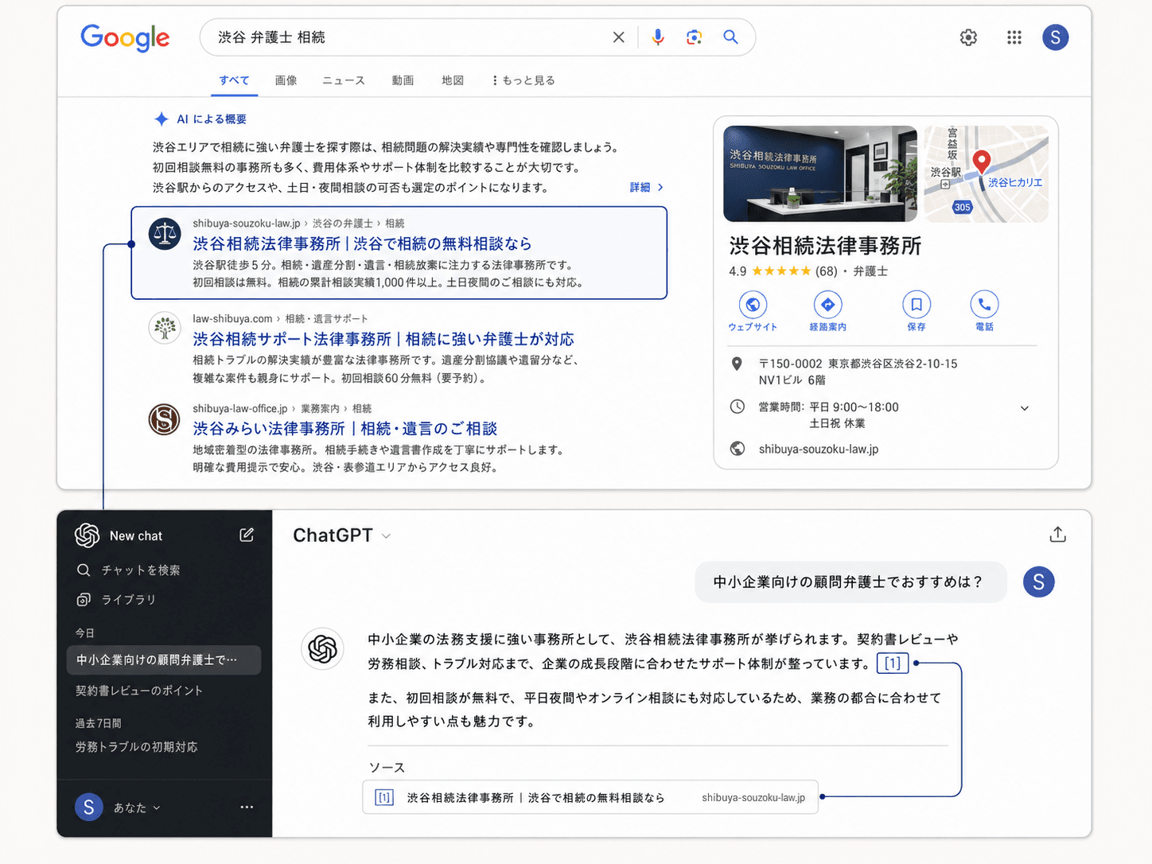
Task: Click the ChatGPT assistant avatar icon
Action: pos(323,650)
